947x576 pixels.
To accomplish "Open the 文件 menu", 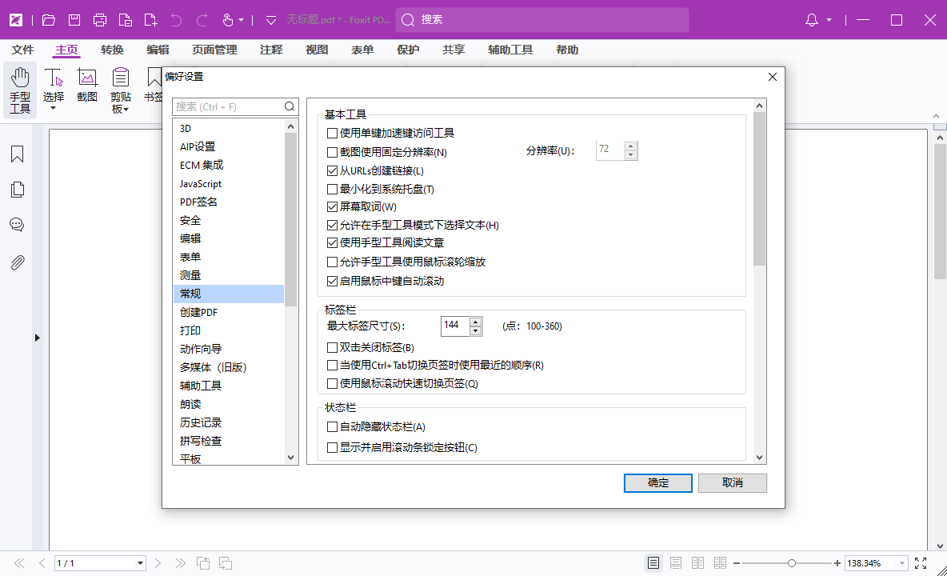I will [x=22, y=50].
